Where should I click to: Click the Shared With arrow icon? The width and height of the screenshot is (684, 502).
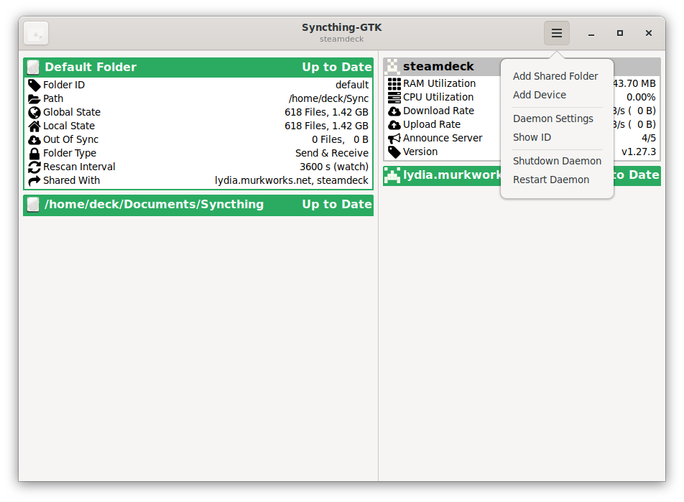click(x=34, y=180)
